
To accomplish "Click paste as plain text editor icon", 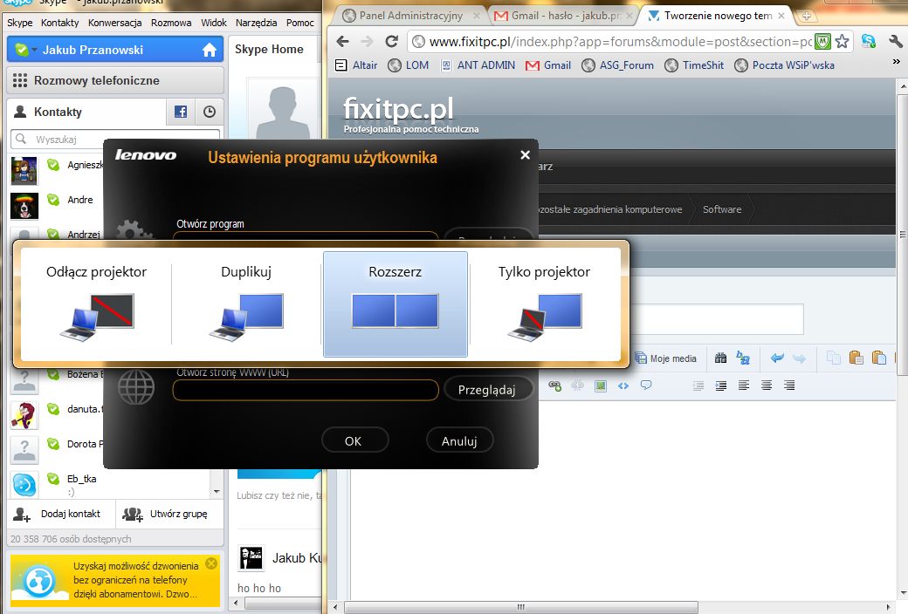I will [878, 358].
